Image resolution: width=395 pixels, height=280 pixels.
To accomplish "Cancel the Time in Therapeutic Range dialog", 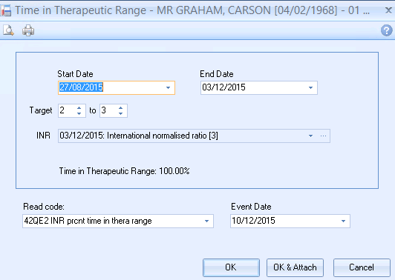I will click(x=362, y=267).
